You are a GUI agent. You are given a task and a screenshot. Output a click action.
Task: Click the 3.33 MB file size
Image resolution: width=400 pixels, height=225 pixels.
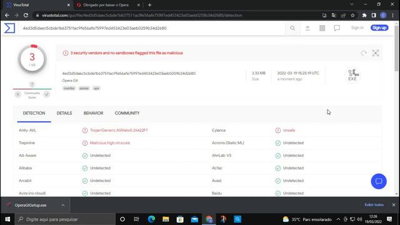[258, 73]
